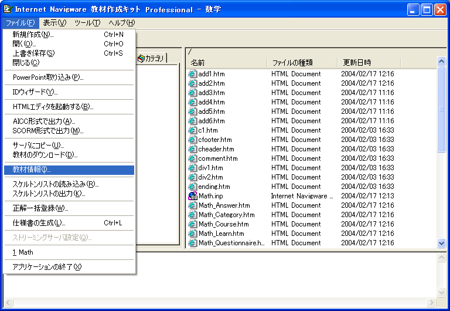Screen dimensions: 450x311
Task: Switch to the カテゴリ tab
Action: click(151, 58)
